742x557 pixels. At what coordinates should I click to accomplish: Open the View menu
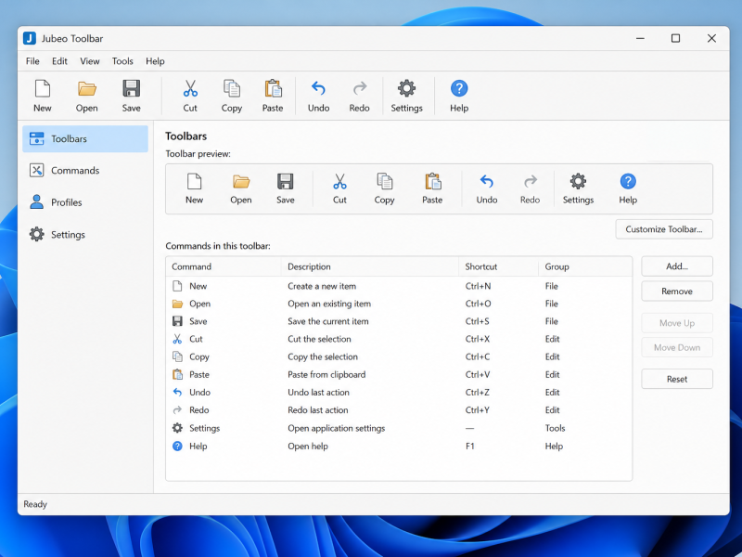pyautogui.click(x=90, y=61)
